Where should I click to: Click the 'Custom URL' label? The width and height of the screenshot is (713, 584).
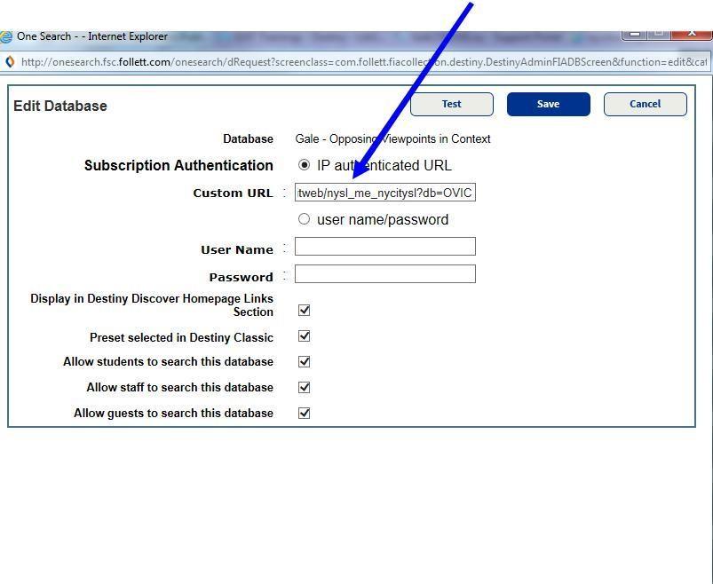coord(234,193)
